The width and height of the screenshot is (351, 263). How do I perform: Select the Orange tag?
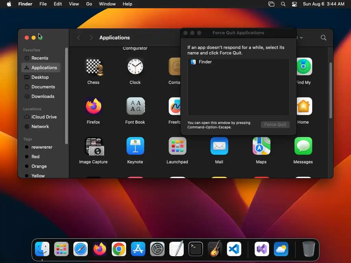[41, 166]
